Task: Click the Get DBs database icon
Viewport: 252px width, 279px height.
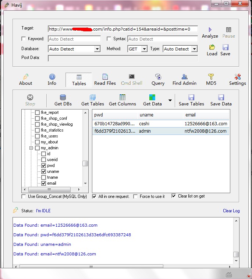Action: tap(63, 97)
